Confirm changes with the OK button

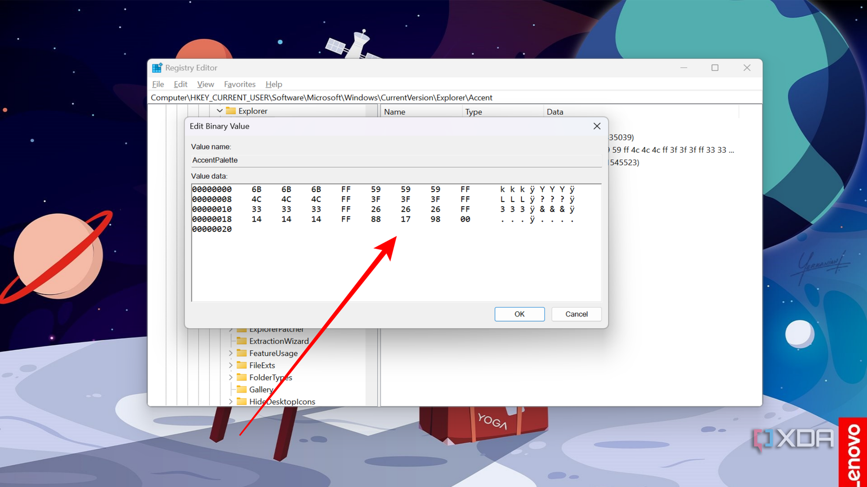pyautogui.click(x=519, y=314)
